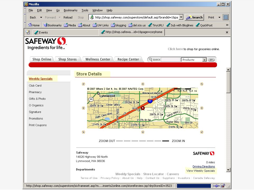Click the small Safeway logo beside address
This screenshot has height=190, width=254.
(204, 153)
